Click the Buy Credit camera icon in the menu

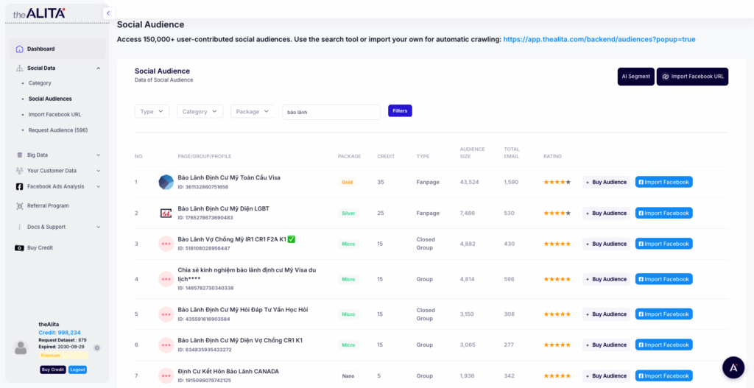pos(19,248)
